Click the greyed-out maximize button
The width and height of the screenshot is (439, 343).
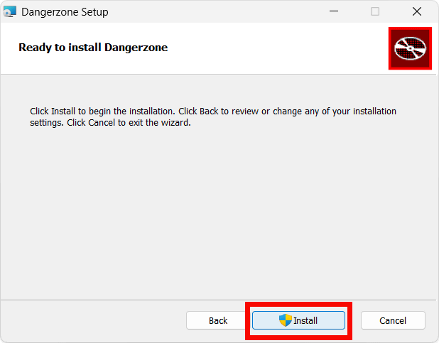coord(375,12)
